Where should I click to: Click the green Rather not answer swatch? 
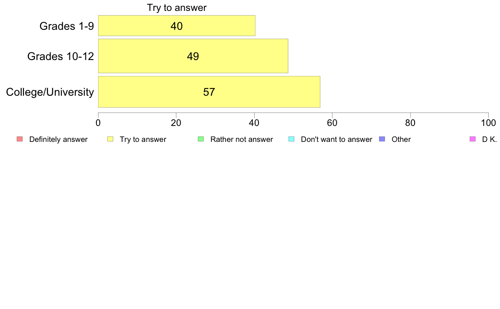(x=201, y=139)
